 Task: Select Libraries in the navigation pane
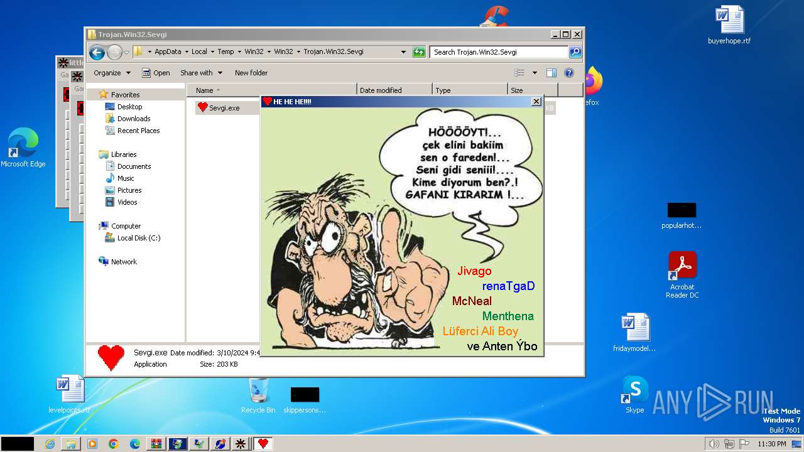(x=124, y=154)
